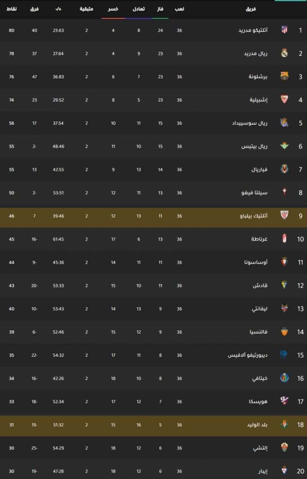Click the Getafe blue crest

coord(284,378)
